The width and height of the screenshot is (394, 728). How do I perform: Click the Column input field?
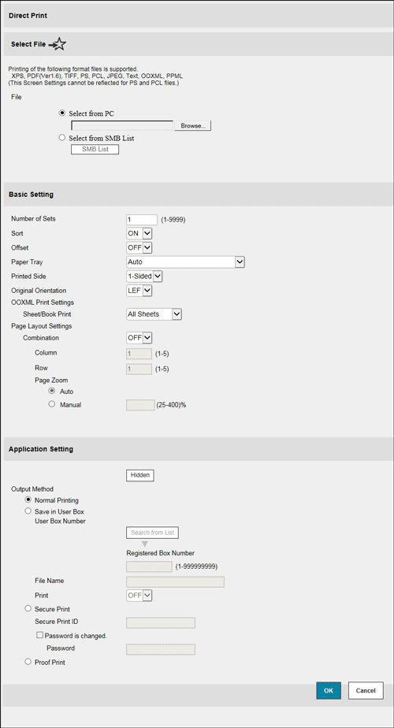[139, 354]
